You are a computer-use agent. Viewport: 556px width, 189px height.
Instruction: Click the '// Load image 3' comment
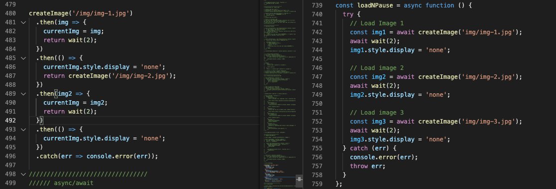(377, 112)
